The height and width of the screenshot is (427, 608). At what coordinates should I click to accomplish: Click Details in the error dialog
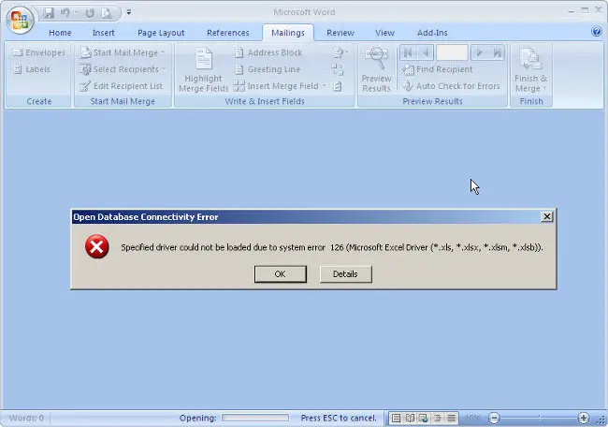(x=345, y=274)
